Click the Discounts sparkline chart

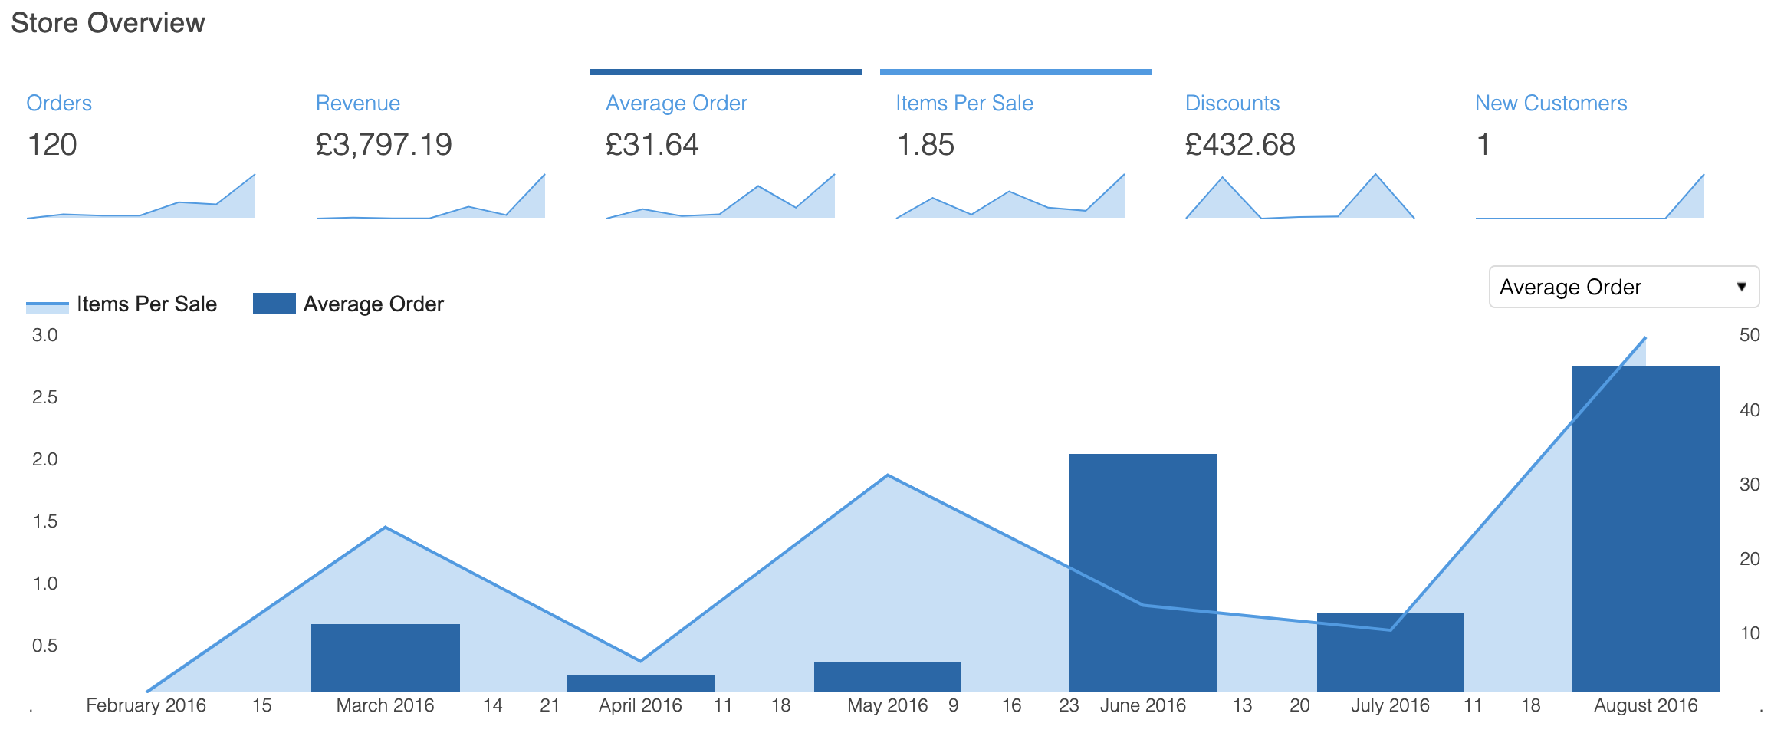(x=1300, y=196)
